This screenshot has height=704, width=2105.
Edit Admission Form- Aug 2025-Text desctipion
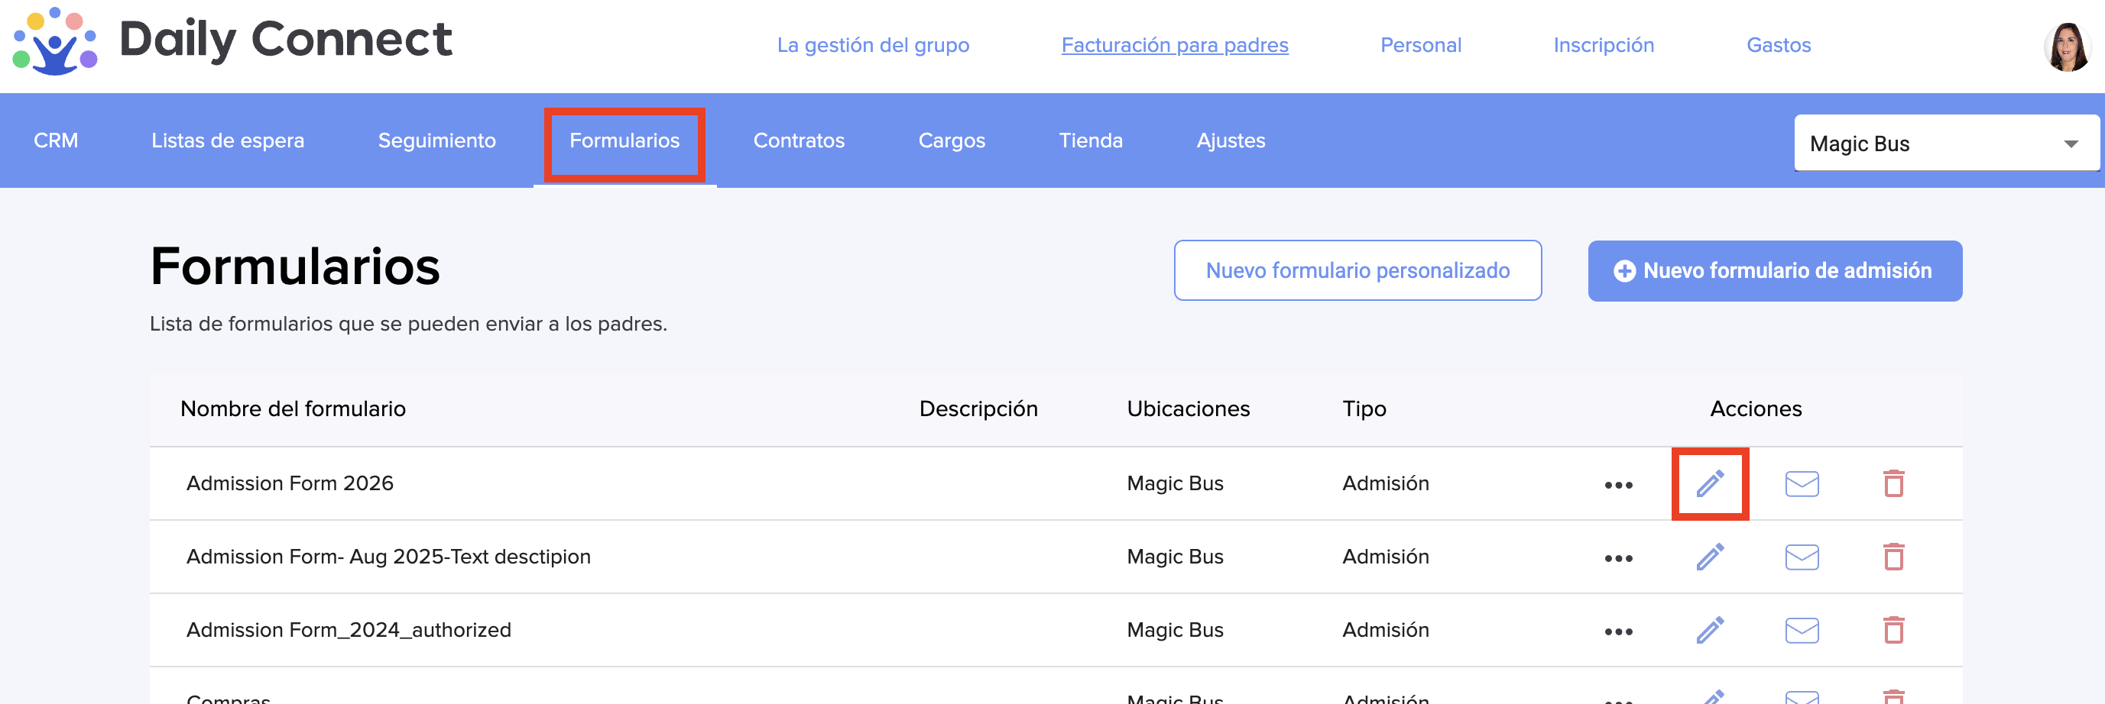tap(1710, 557)
